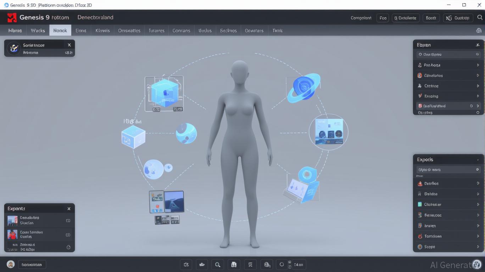The width and height of the screenshot is (485, 272).
Task: Click the blue cube icon left of the figure
Action: point(133,136)
